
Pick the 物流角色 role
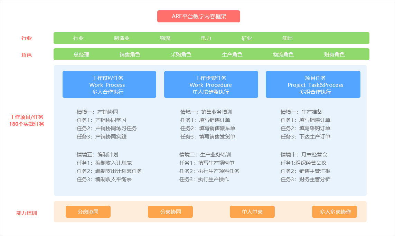click(x=283, y=54)
